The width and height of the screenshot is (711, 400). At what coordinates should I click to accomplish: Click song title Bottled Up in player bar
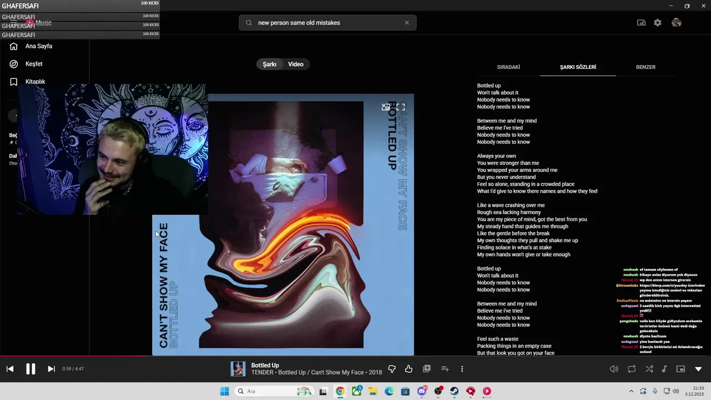265,366
